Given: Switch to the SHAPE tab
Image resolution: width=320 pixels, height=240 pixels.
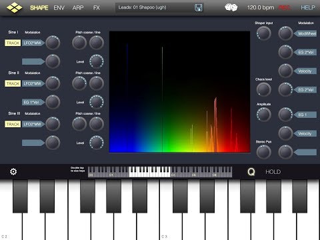Looking at the screenshot, I should point(39,8).
